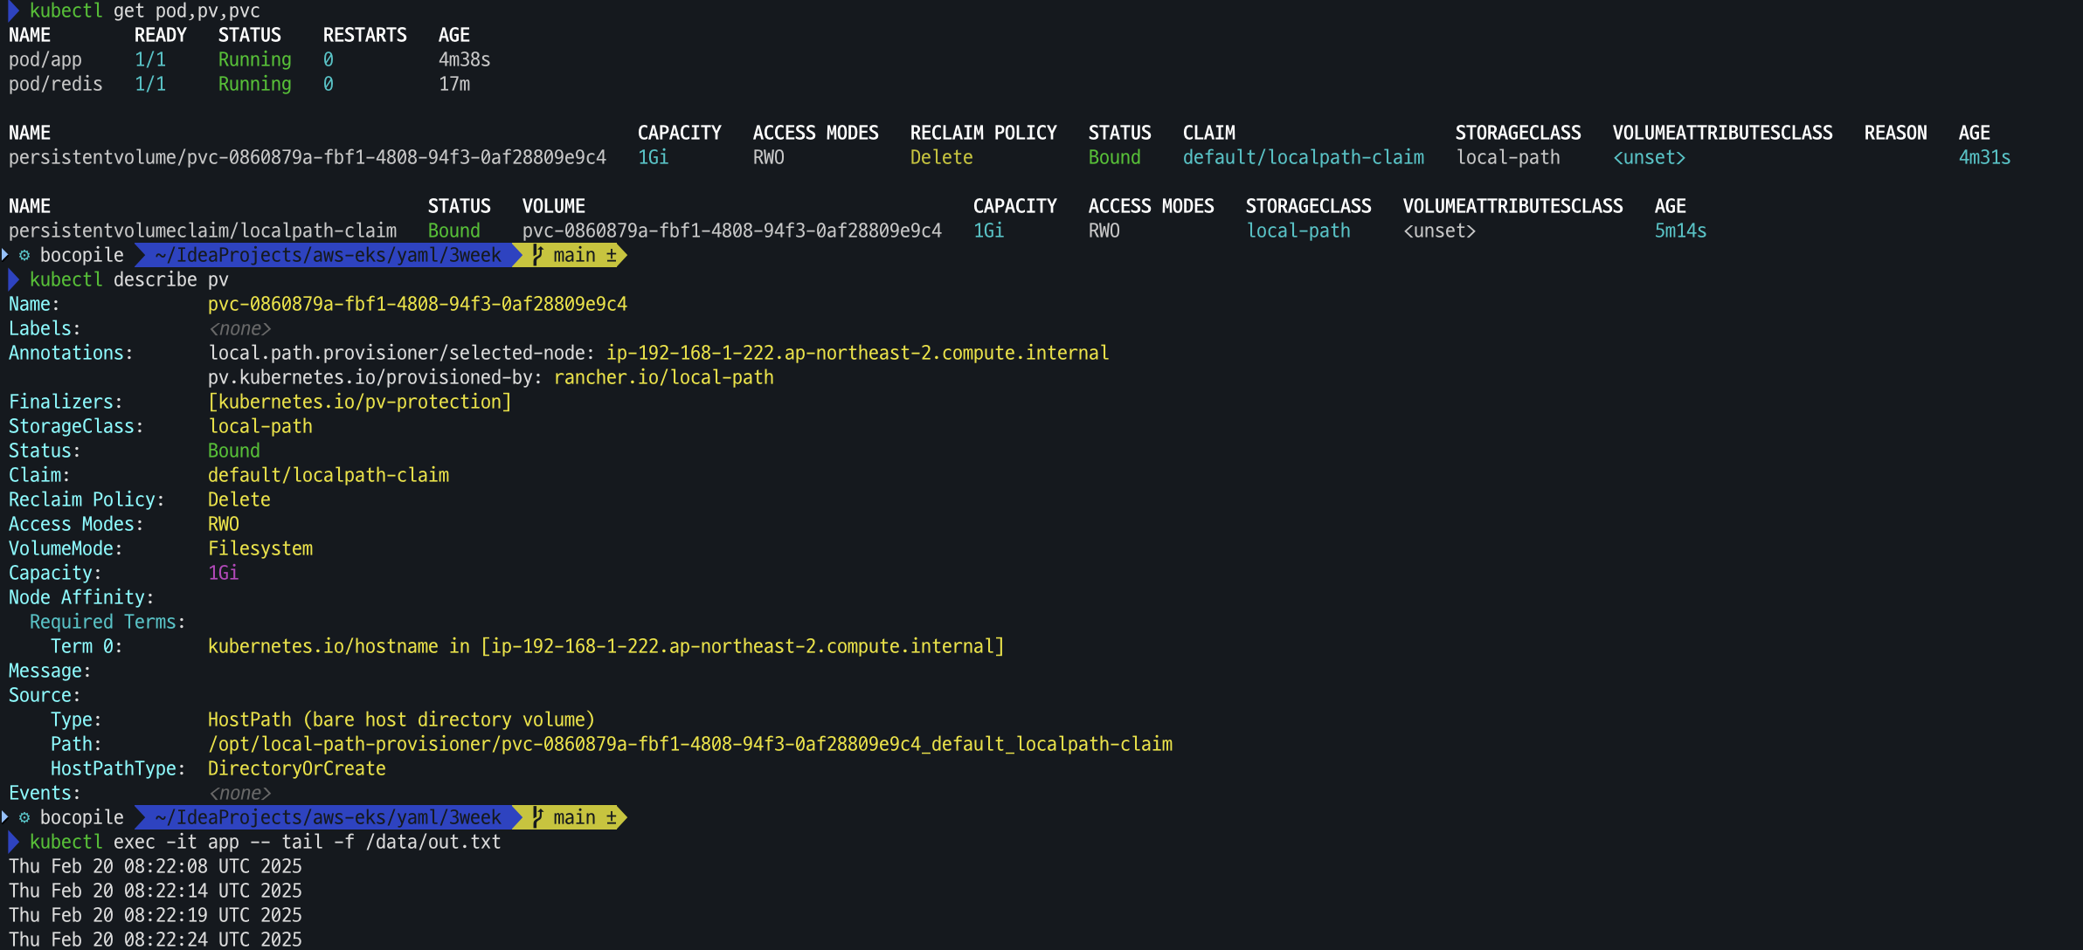Click blue prompt arrow before 'kubectl get pod,pv,pvc'

coord(13,11)
